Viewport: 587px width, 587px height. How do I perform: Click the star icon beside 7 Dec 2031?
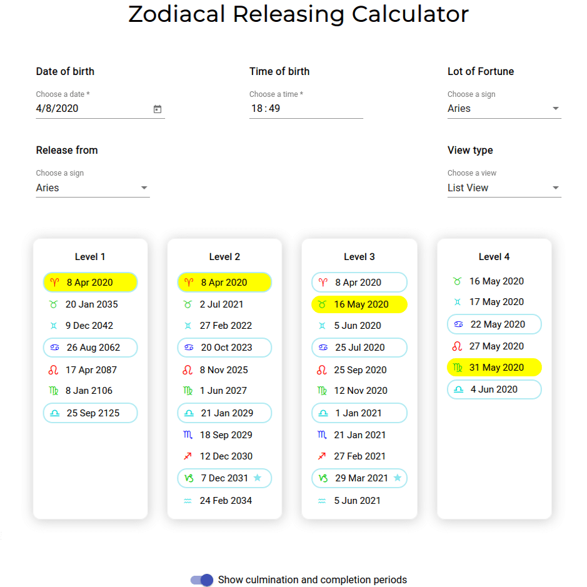point(258,478)
